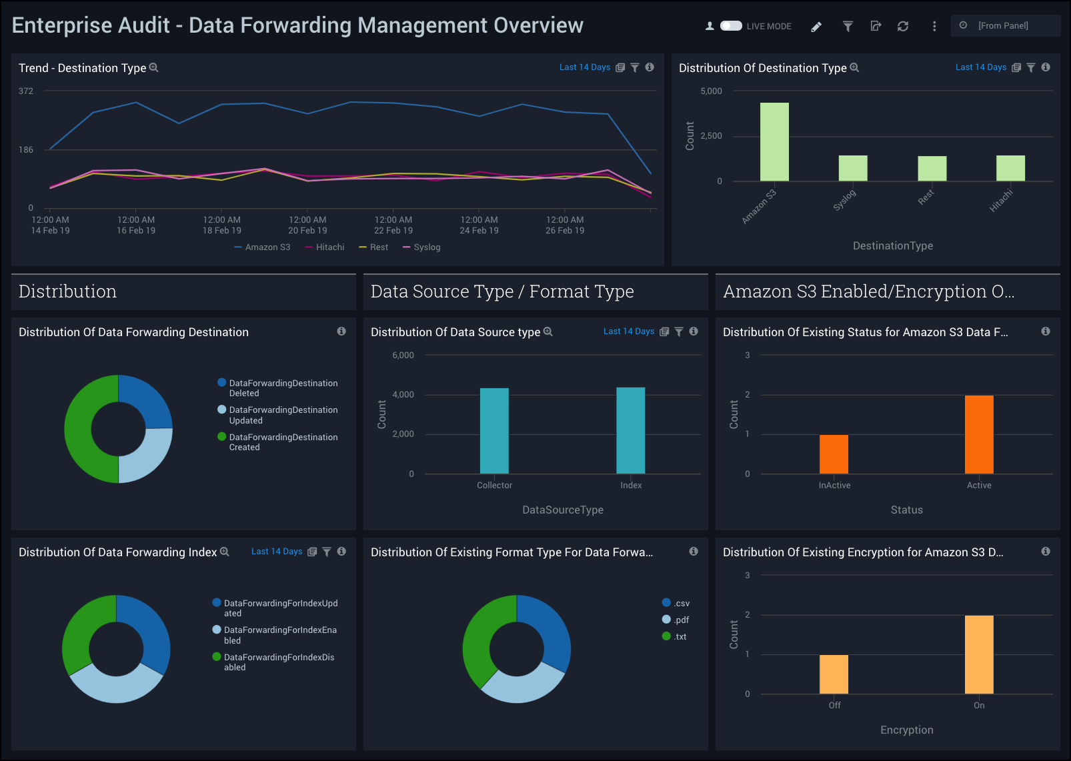Open the From Panel time range selector
This screenshot has width=1071, height=761.
coord(1004,26)
